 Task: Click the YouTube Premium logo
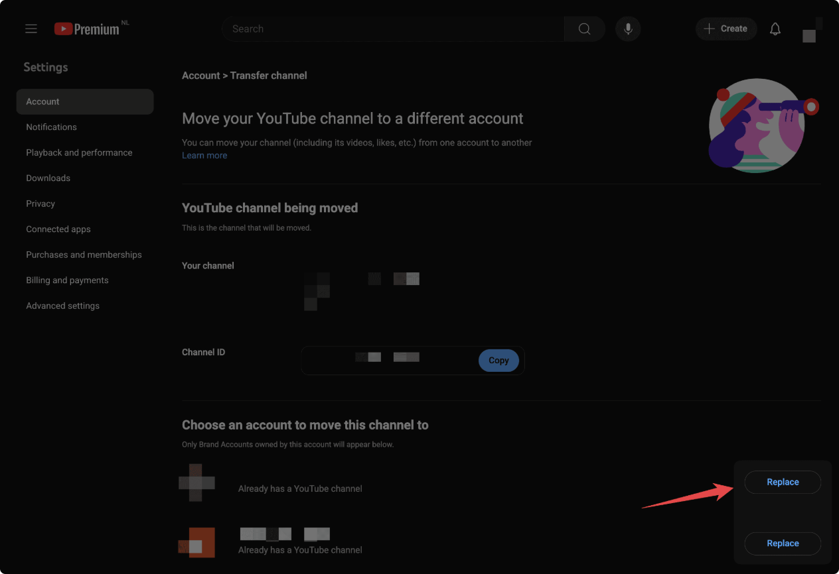point(87,29)
